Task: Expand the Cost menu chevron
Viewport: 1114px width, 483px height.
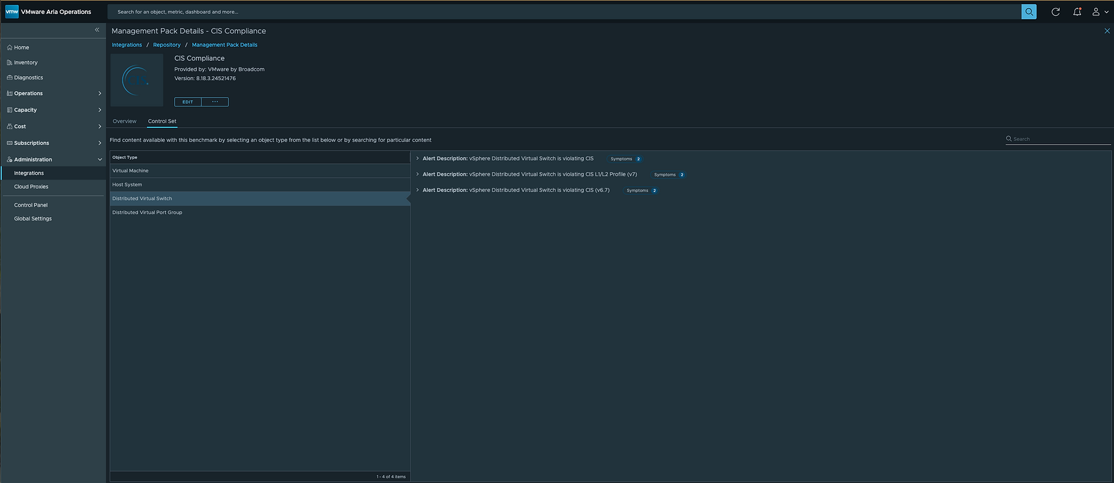Action: click(x=100, y=127)
